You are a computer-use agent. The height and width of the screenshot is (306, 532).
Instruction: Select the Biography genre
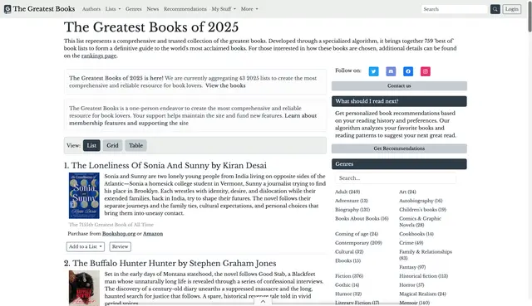pos(352,210)
